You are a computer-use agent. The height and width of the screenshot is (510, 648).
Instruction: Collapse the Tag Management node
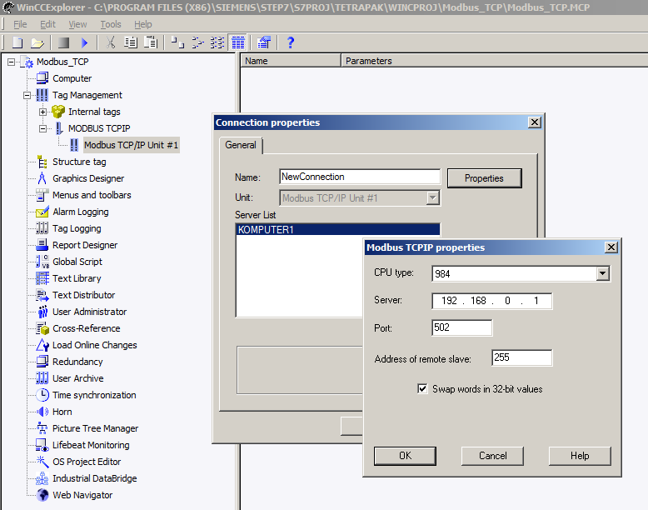pyautogui.click(x=27, y=96)
